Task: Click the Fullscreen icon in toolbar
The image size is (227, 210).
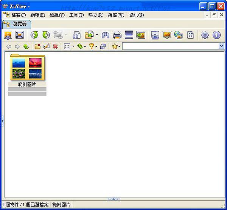Action: [x=20, y=35]
